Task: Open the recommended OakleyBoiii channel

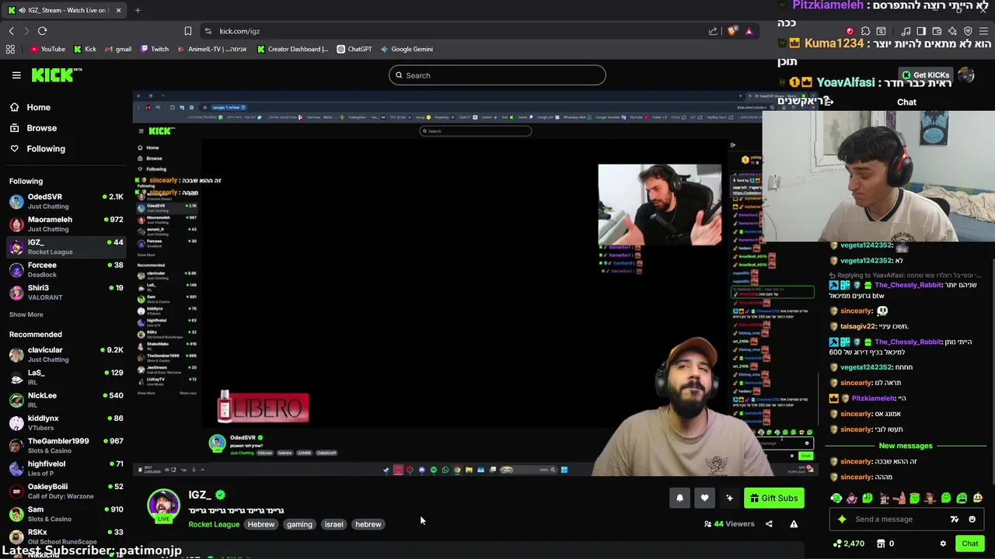Action: [x=66, y=491]
